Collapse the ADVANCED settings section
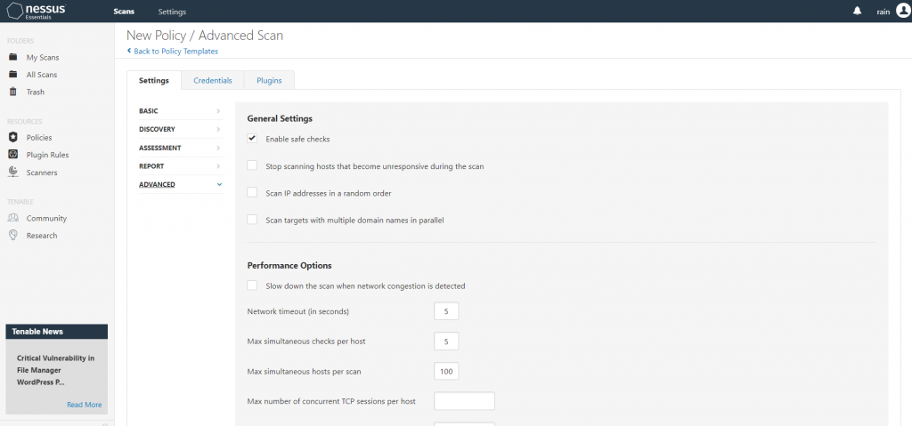Viewport: 912px width, 426px height. [180, 184]
